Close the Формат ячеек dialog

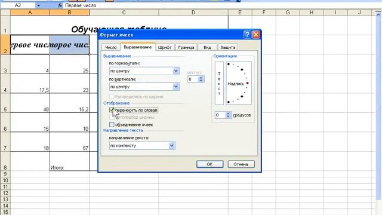click(256, 35)
